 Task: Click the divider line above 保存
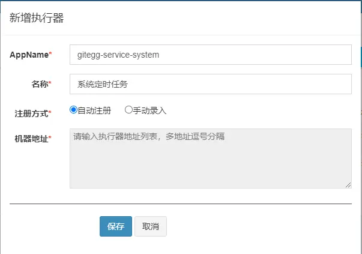pos(180,204)
